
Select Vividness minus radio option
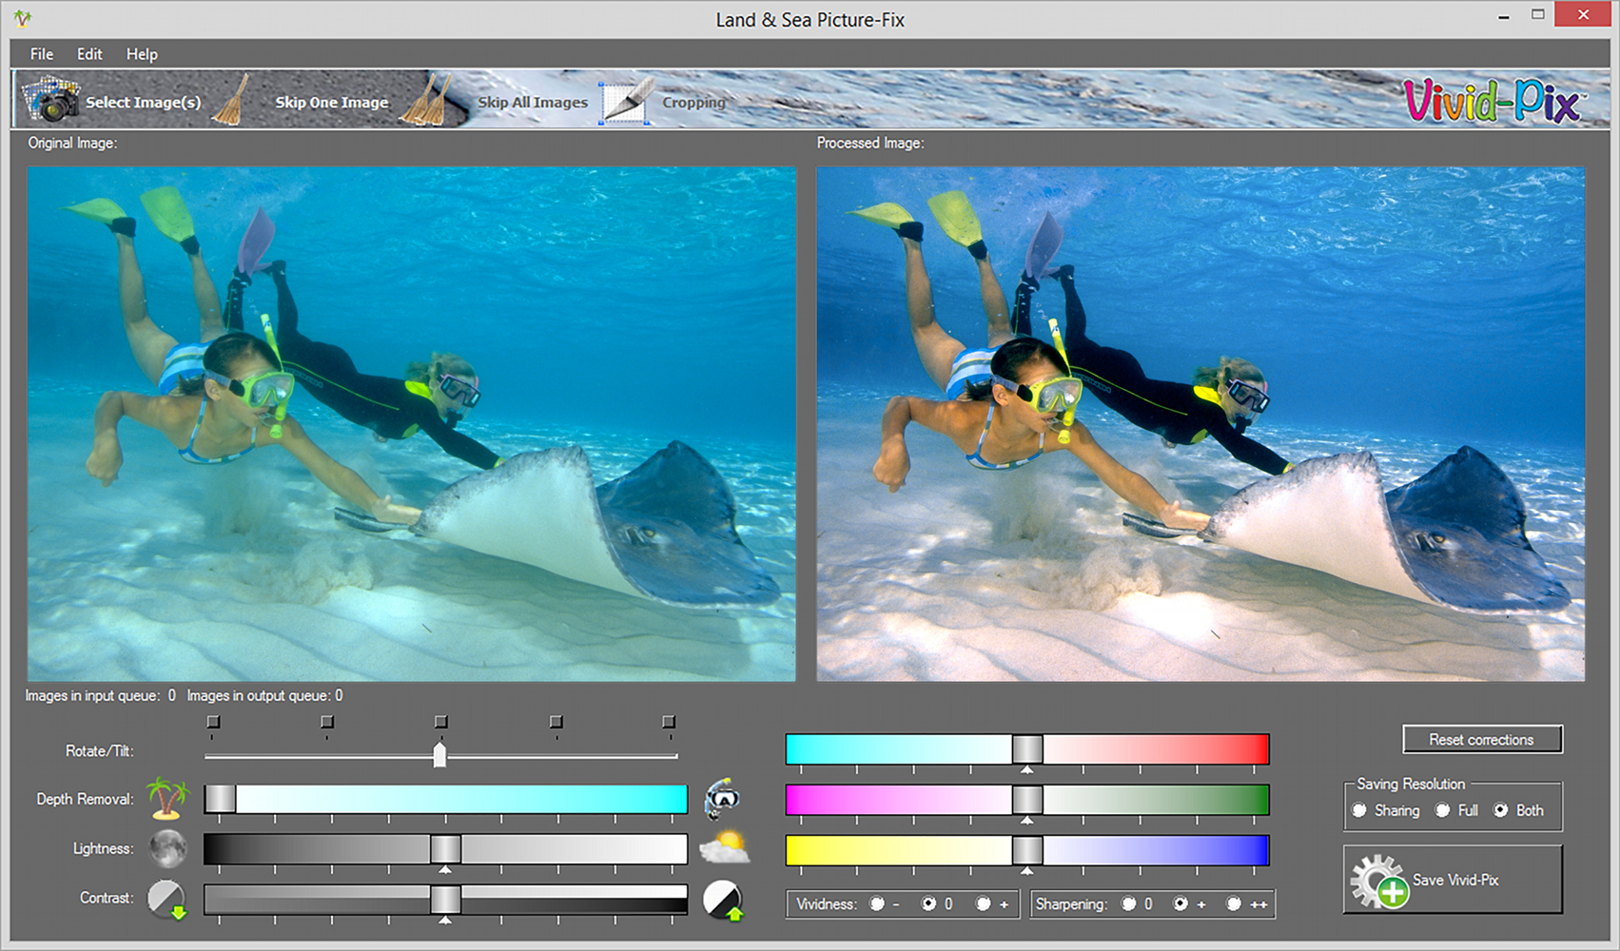click(877, 904)
